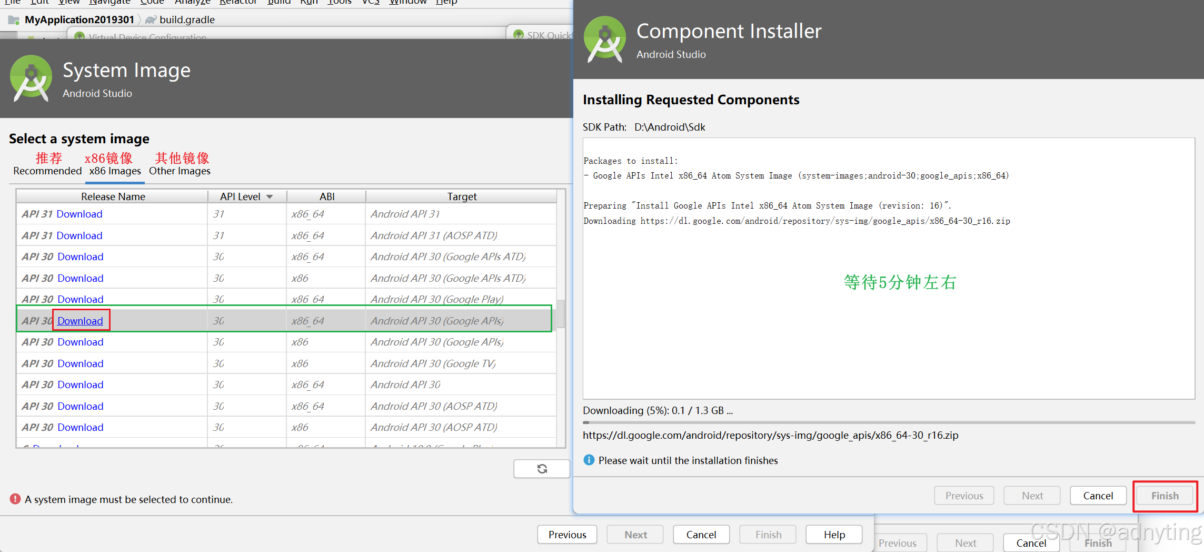Click the Android Studio logo in System Image header
This screenshot has height=552, width=1204.
[31, 78]
